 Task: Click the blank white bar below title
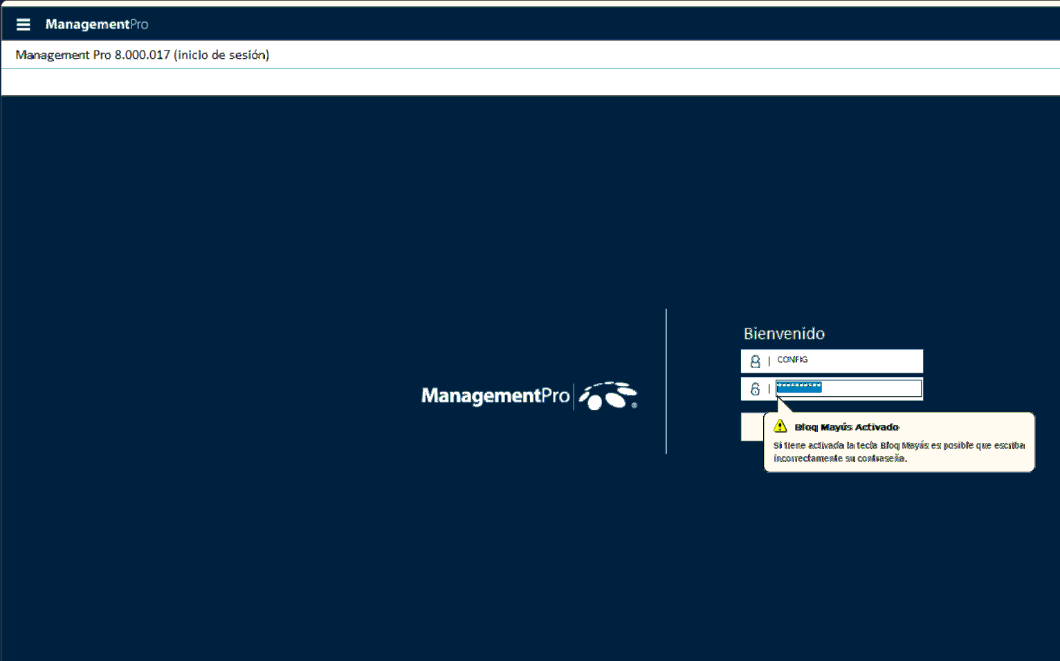(x=530, y=82)
